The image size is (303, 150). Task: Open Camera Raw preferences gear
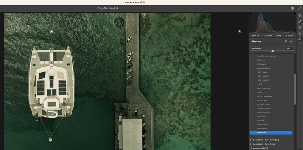coord(292,8)
